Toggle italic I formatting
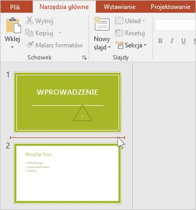196x210 pixels. 172,41
